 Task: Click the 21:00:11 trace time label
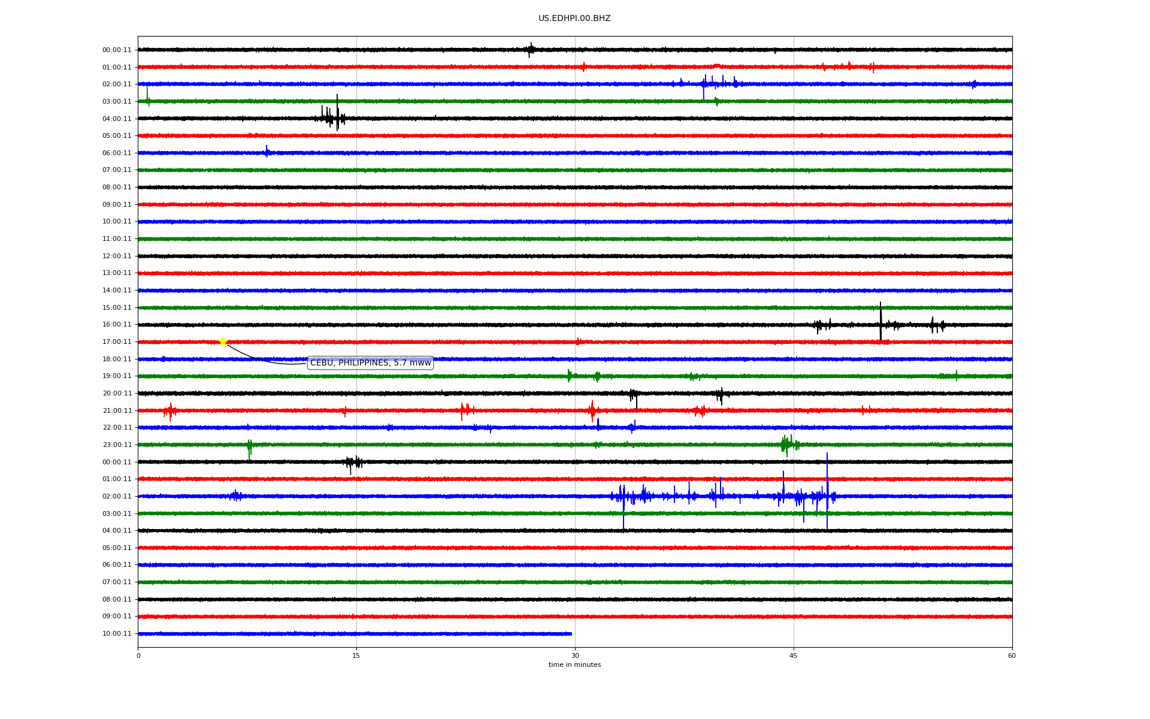point(117,411)
